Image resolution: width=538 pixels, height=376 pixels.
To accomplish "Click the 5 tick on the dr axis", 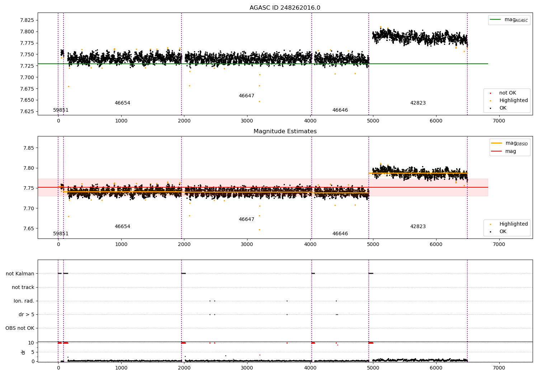I will click(x=33, y=352).
